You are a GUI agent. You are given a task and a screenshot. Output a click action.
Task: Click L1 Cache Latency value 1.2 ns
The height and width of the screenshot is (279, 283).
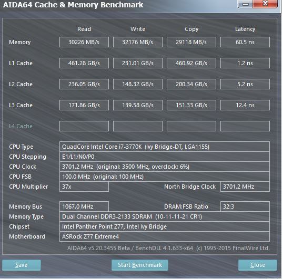245,63
